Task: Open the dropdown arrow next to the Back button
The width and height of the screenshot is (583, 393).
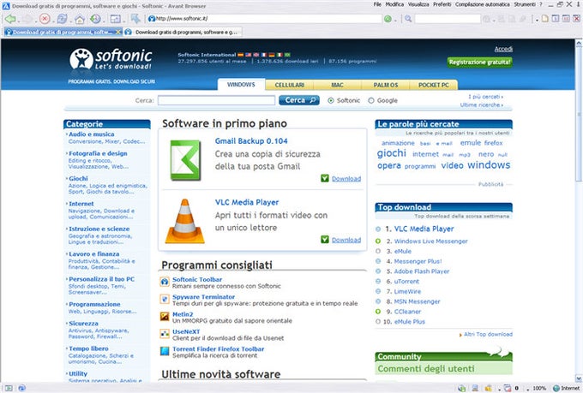Action: tap(19, 20)
